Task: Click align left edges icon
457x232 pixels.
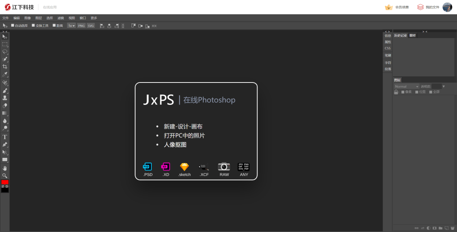Action: coord(102,26)
